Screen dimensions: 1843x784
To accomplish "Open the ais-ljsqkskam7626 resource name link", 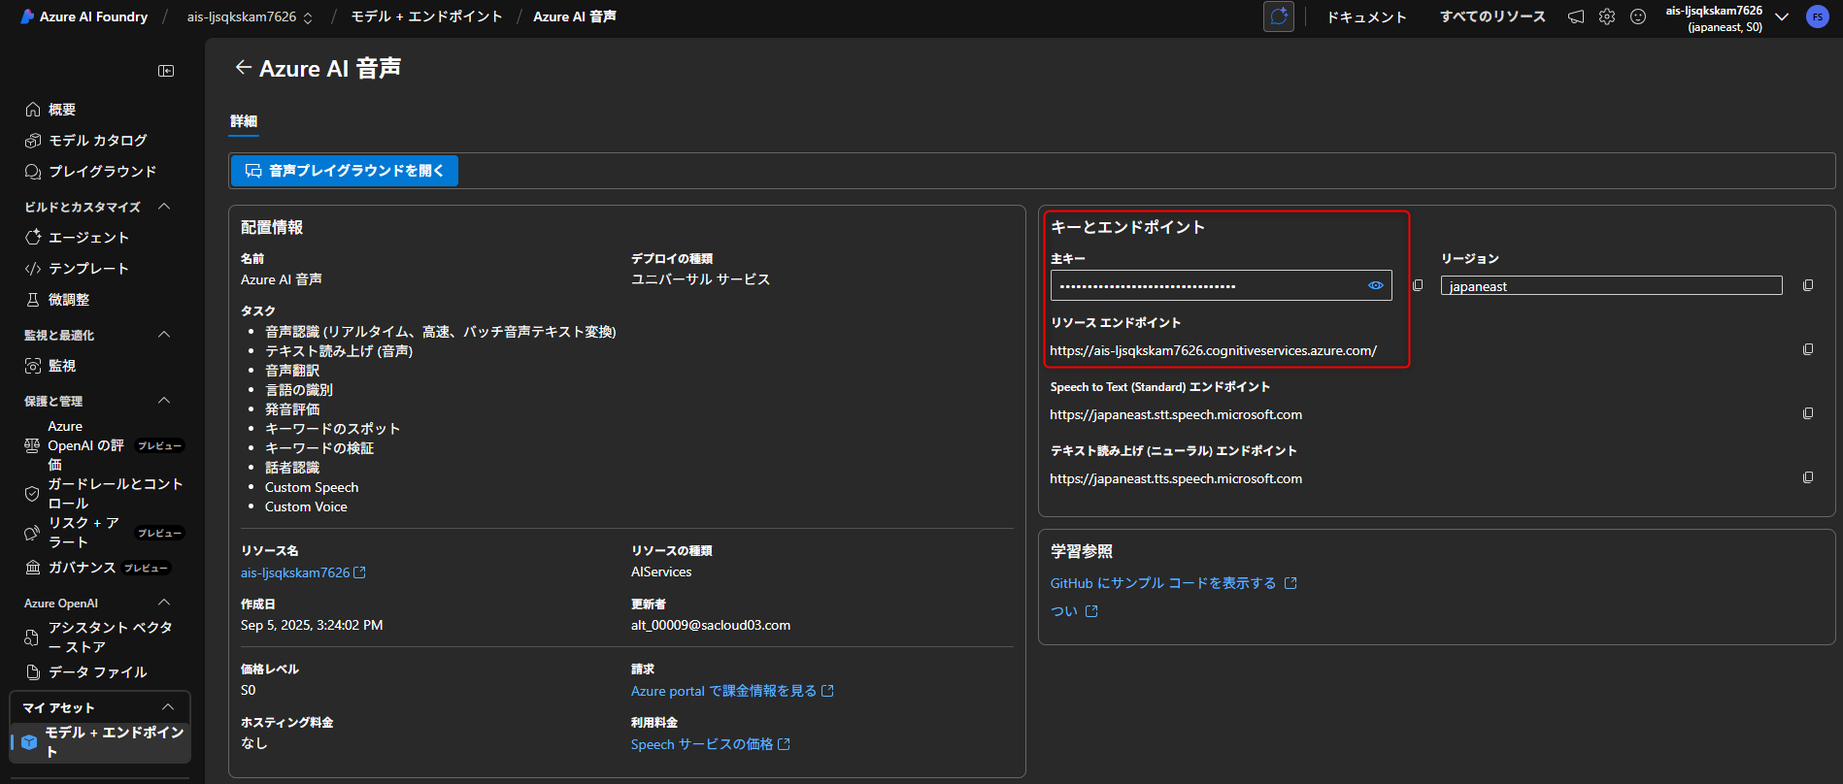I will point(303,572).
